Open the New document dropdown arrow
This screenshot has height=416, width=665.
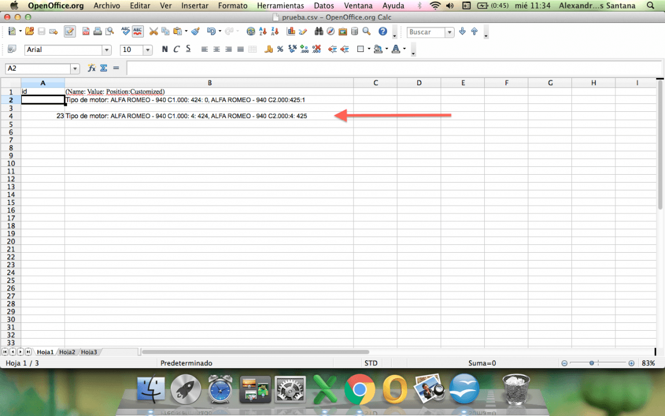(x=21, y=31)
